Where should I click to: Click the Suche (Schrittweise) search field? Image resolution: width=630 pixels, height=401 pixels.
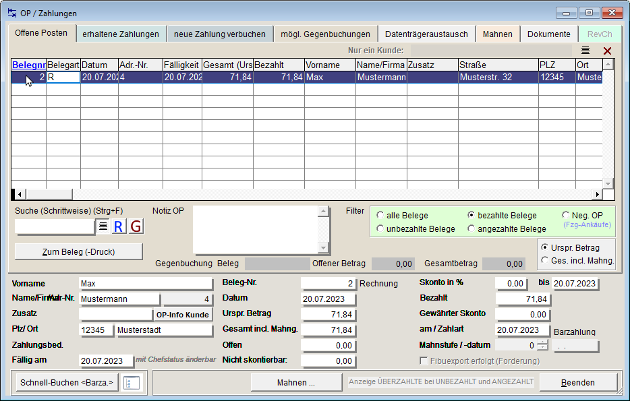coord(55,226)
